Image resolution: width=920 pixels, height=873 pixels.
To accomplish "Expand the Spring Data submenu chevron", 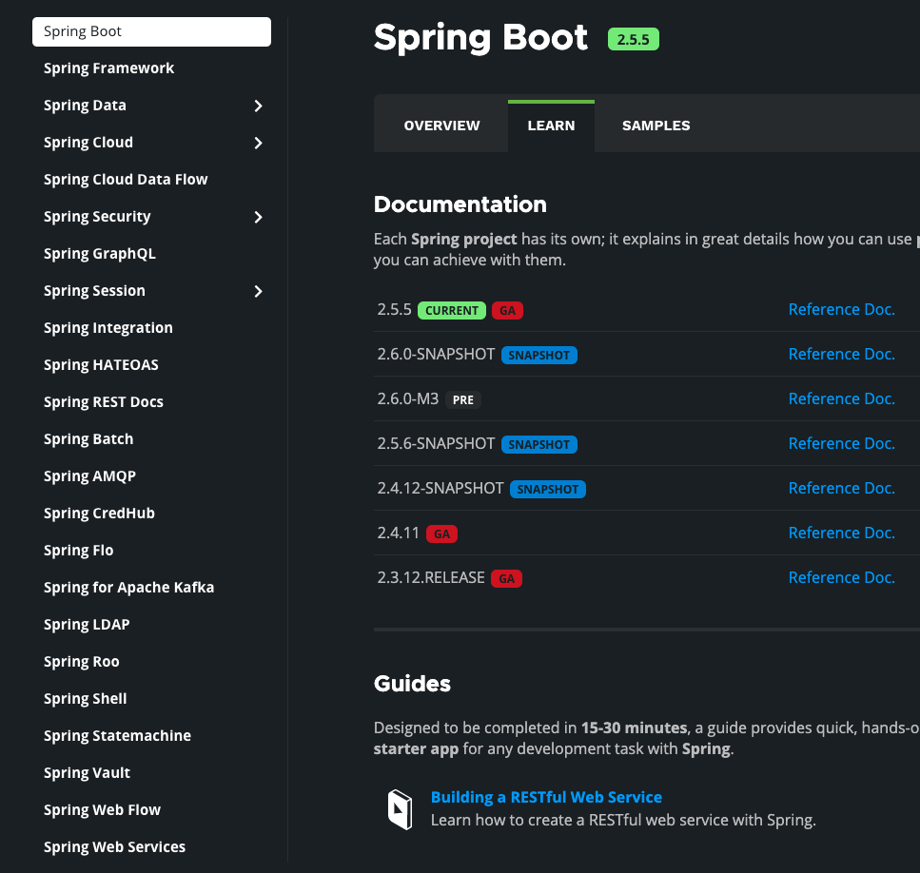I will click(258, 106).
